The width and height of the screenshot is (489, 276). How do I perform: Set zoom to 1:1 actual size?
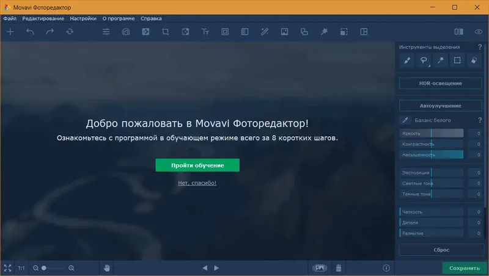[21, 268]
